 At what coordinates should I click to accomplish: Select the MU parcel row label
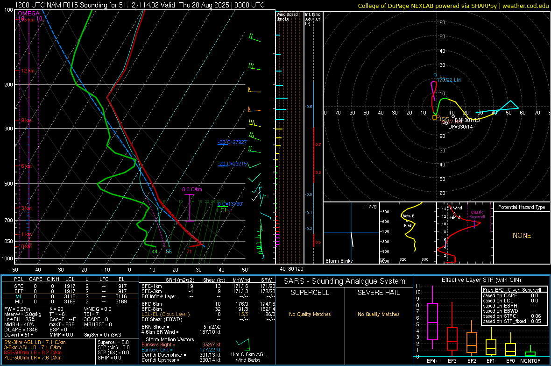tap(19, 301)
